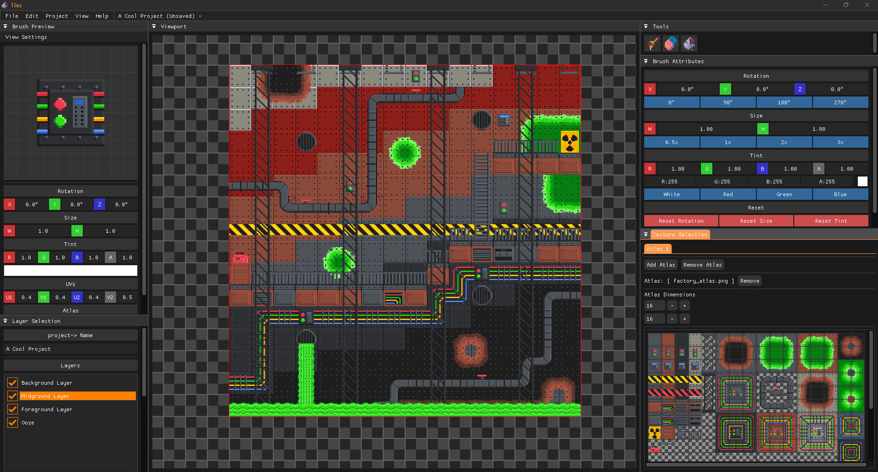The width and height of the screenshot is (878, 472).
Task: Collapse the Layer Selection panel
Action: pos(5,321)
